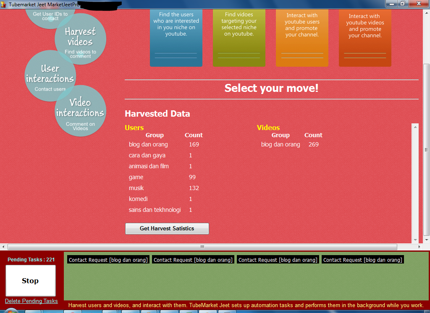Select the blue Find the users card

pos(176,37)
